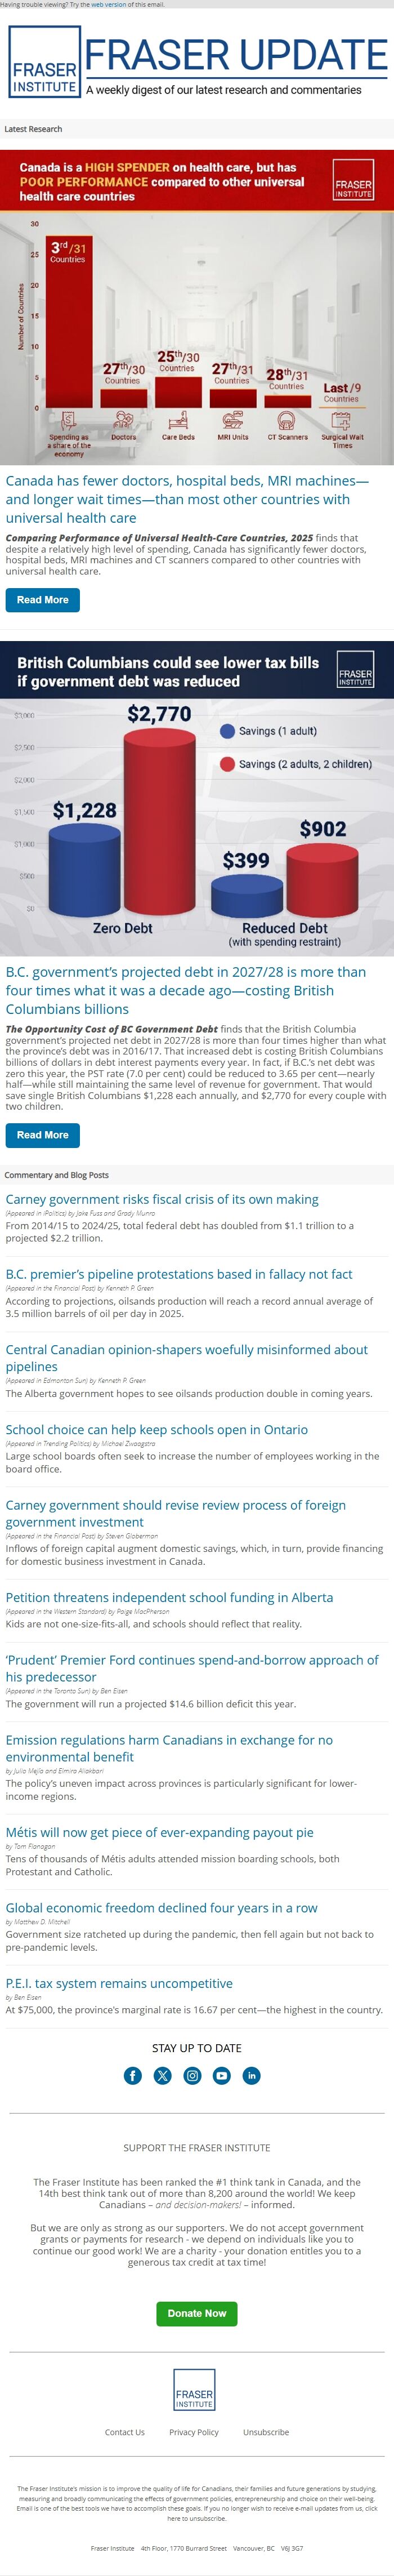This screenshot has width=394, height=2576.
Task: Open 'Global economic freedom declined' article link
Action: [x=162, y=1907]
